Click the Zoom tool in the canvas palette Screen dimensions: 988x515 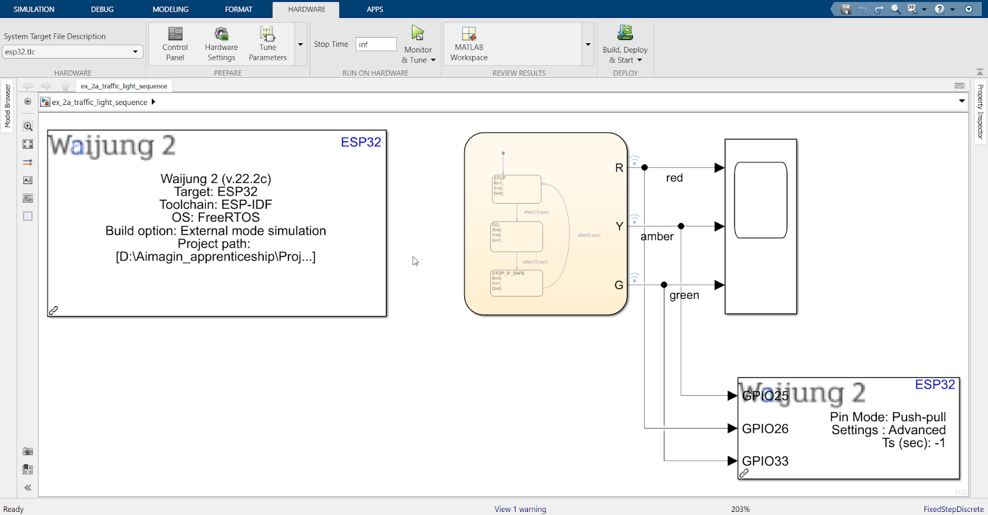click(x=28, y=126)
